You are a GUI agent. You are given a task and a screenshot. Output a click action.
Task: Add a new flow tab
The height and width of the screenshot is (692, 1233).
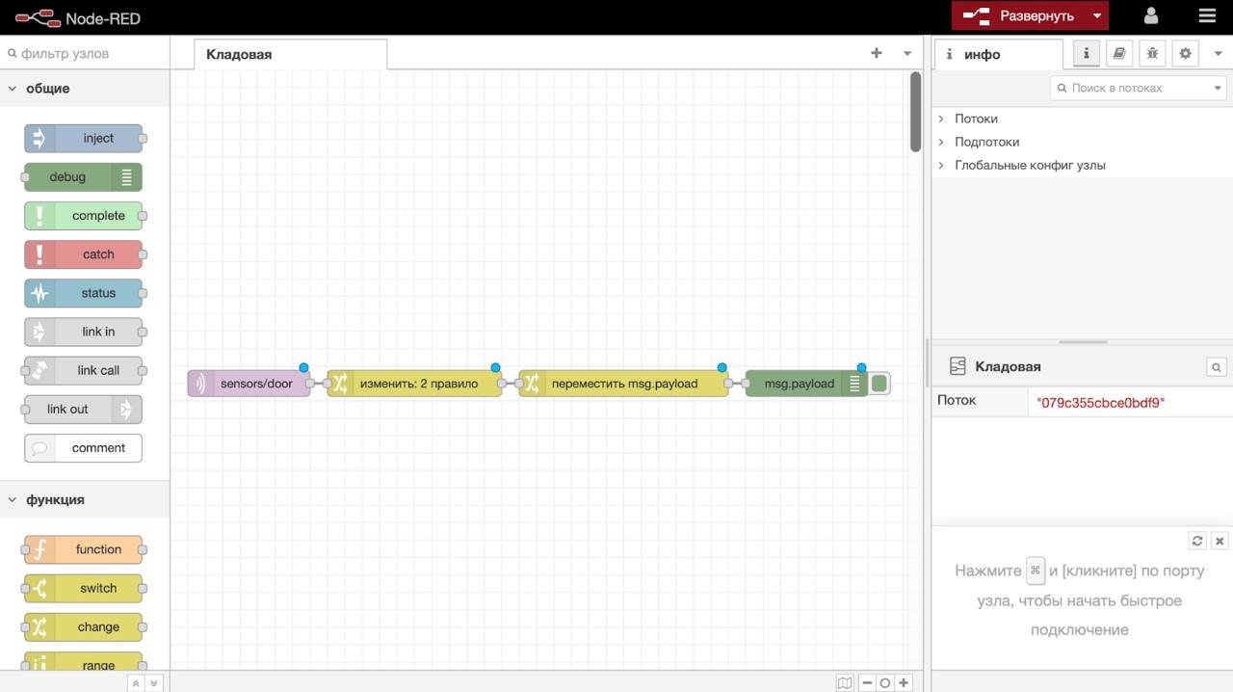click(x=877, y=53)
